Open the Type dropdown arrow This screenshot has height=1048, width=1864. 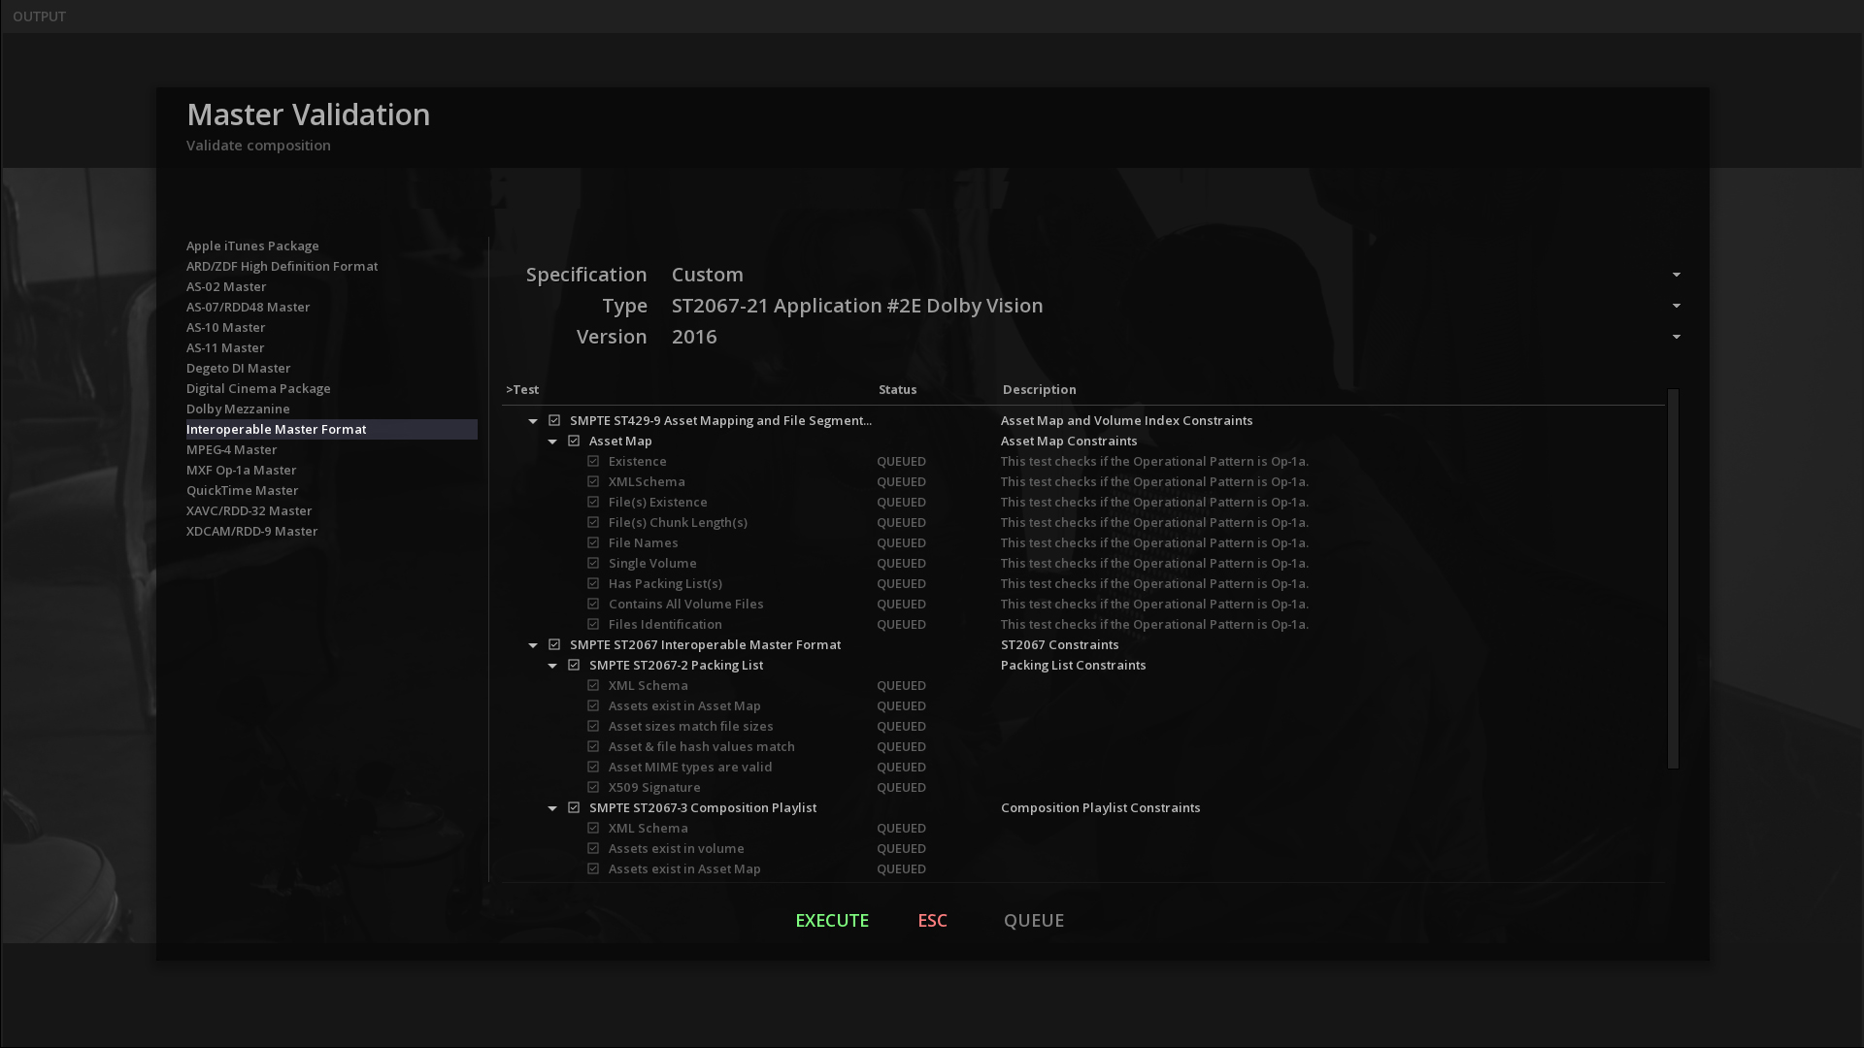[1676, 306]
